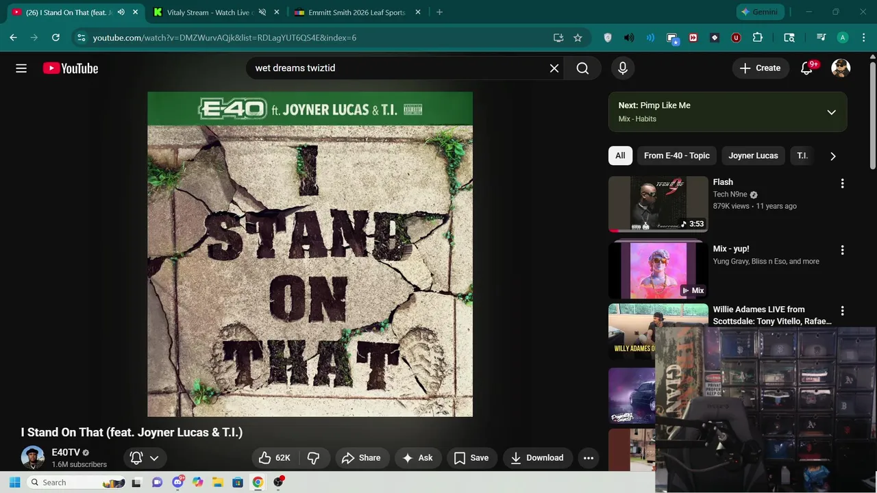The image size is (877, 493).
Task: Like the video (62K)
Action: tap(275, 458)
